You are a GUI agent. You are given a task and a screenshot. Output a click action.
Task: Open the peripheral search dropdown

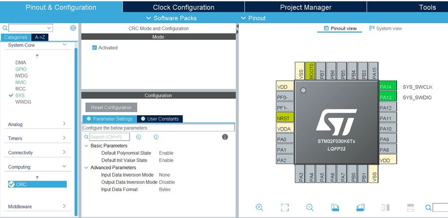49,28
